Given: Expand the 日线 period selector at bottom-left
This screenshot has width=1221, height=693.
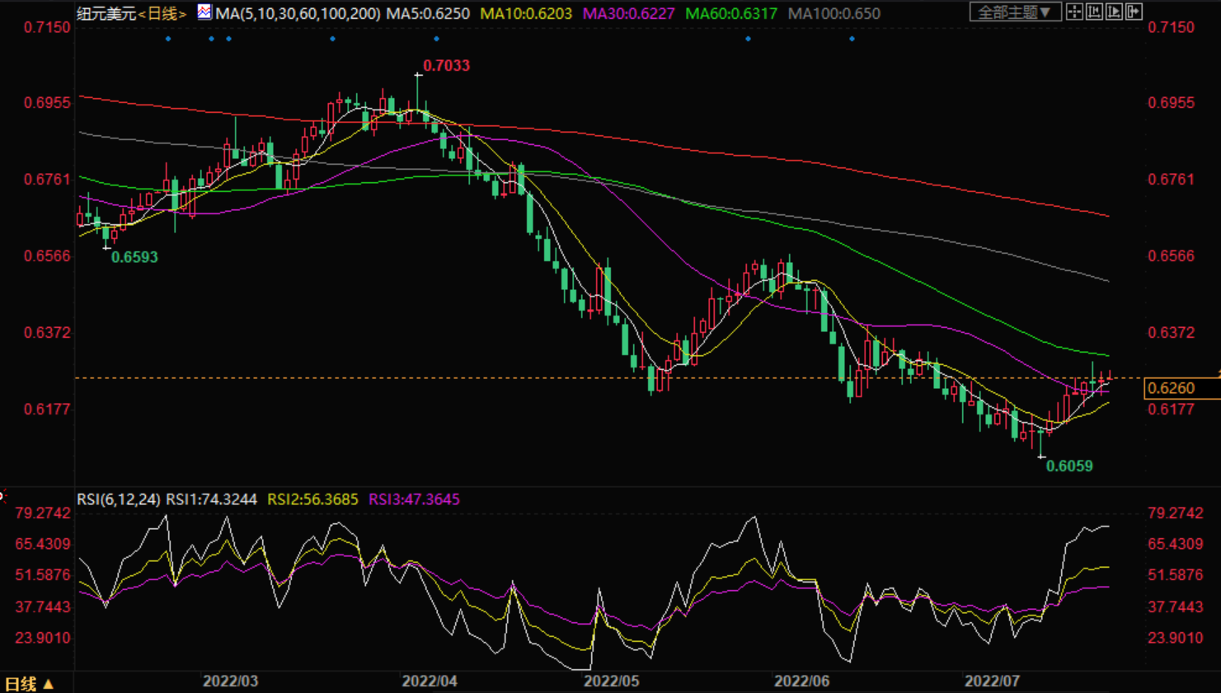Looking at the screenshot, I should 29,684.
